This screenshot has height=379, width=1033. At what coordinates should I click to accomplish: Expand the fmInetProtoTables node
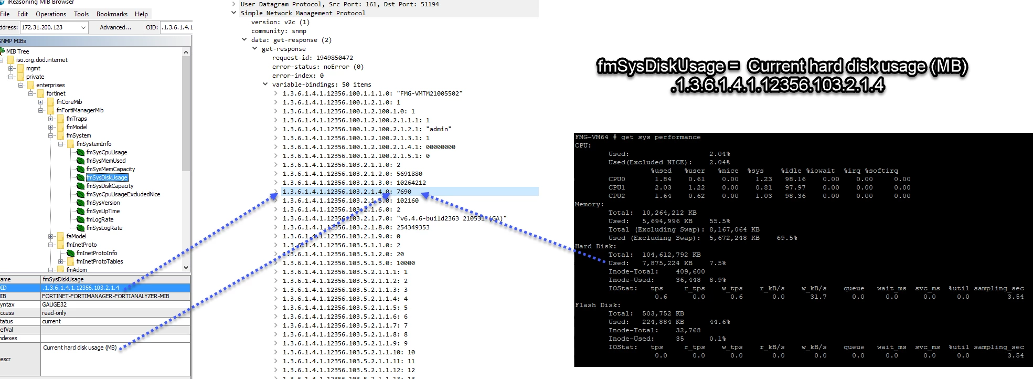point(60,262)
